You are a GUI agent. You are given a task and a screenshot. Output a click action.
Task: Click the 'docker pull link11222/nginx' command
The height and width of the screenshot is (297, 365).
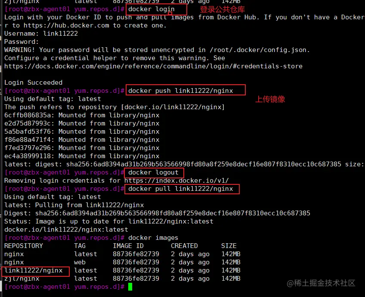point(181,189)
